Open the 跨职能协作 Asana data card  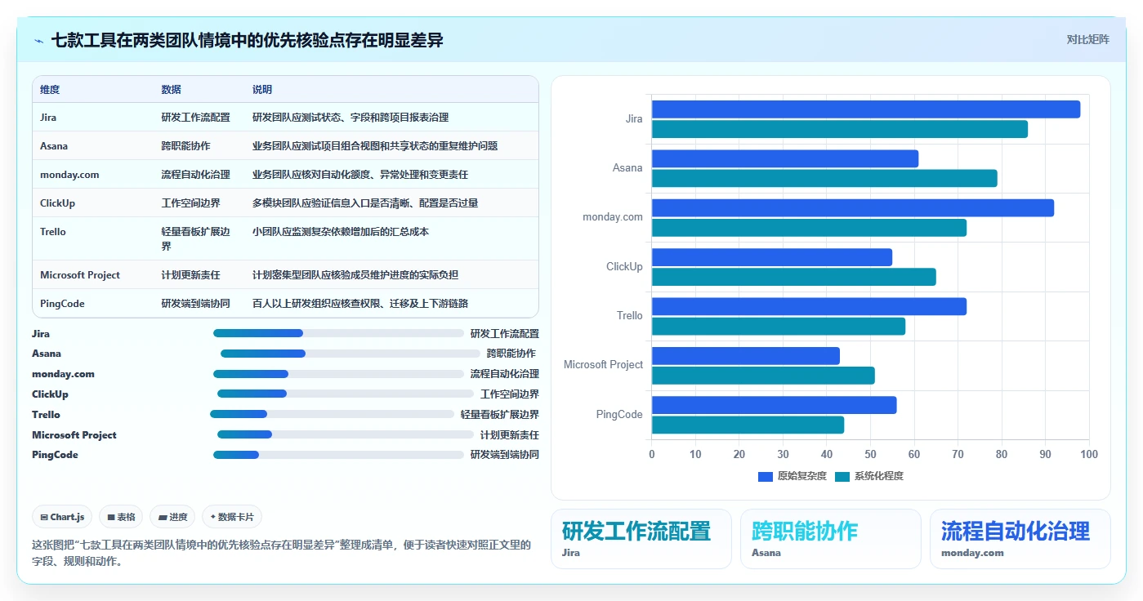(831, 539)
